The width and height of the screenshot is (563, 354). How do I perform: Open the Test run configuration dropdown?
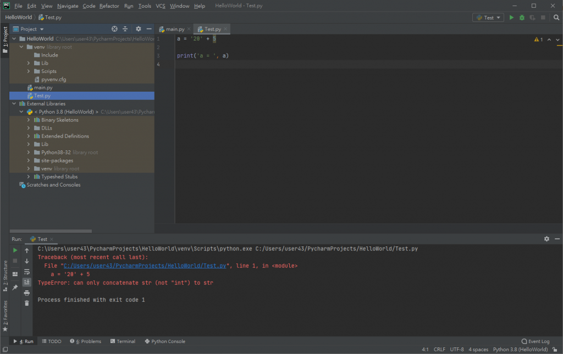(x=488, y=18)
